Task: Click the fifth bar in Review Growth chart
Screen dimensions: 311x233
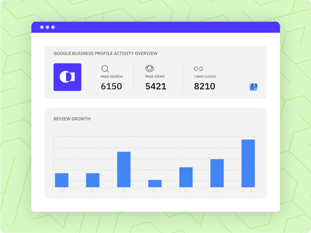Action: coord(186,177)
